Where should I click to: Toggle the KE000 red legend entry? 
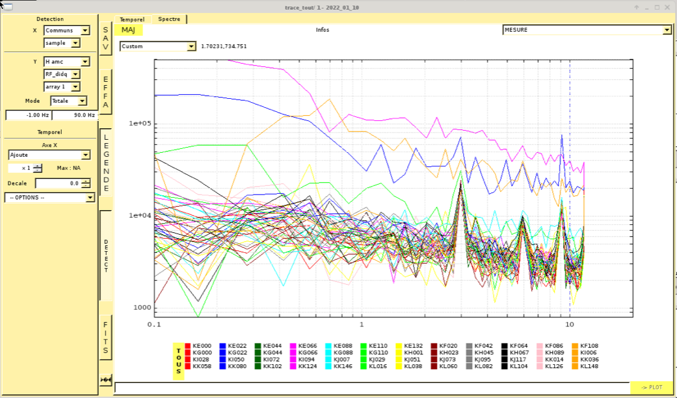198,346
